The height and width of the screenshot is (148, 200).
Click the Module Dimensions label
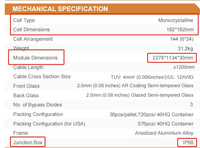click(x=35, y=58)
